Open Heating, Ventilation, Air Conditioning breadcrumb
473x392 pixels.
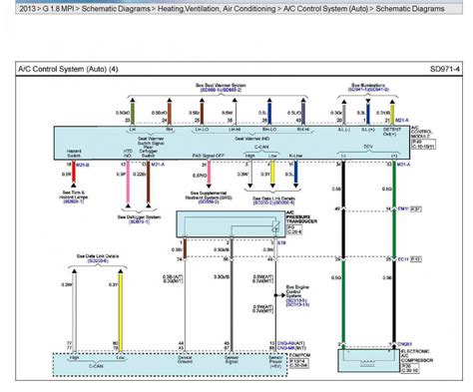point(217,9)
